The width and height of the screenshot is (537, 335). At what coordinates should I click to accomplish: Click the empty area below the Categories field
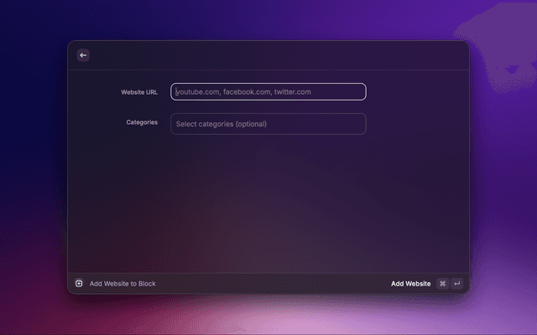268,201
